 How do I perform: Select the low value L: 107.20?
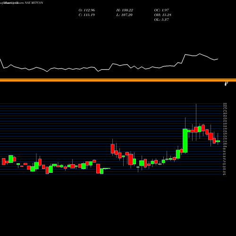(124, 15)
